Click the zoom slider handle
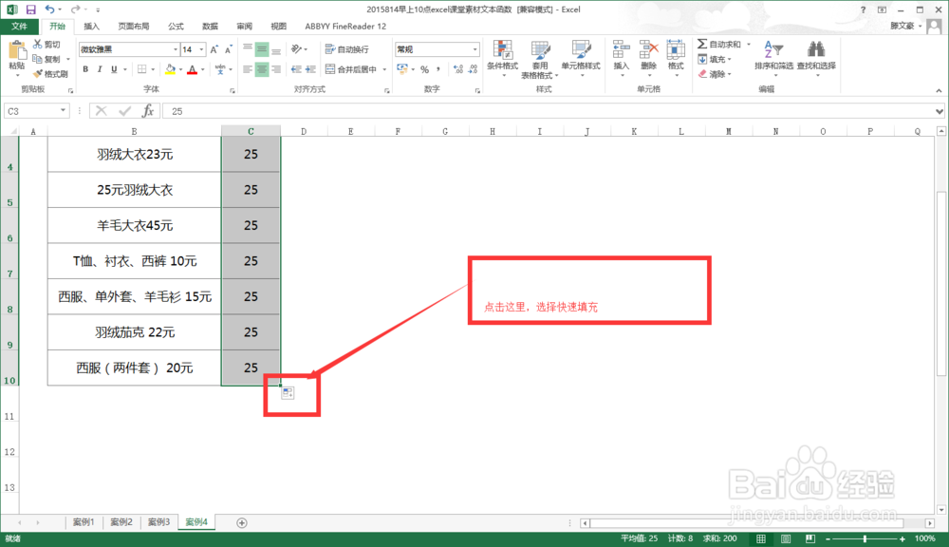This screenshot has width=949, height=547. [865, 538]
